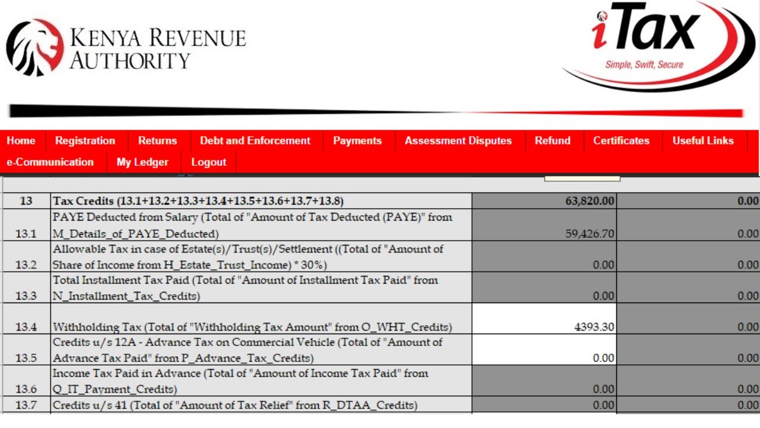The width and height of the screenshot is (760, 428).
Task: Click the 0.00 value in Income Tax Paid row 13.6
Action: click(603, 389)
